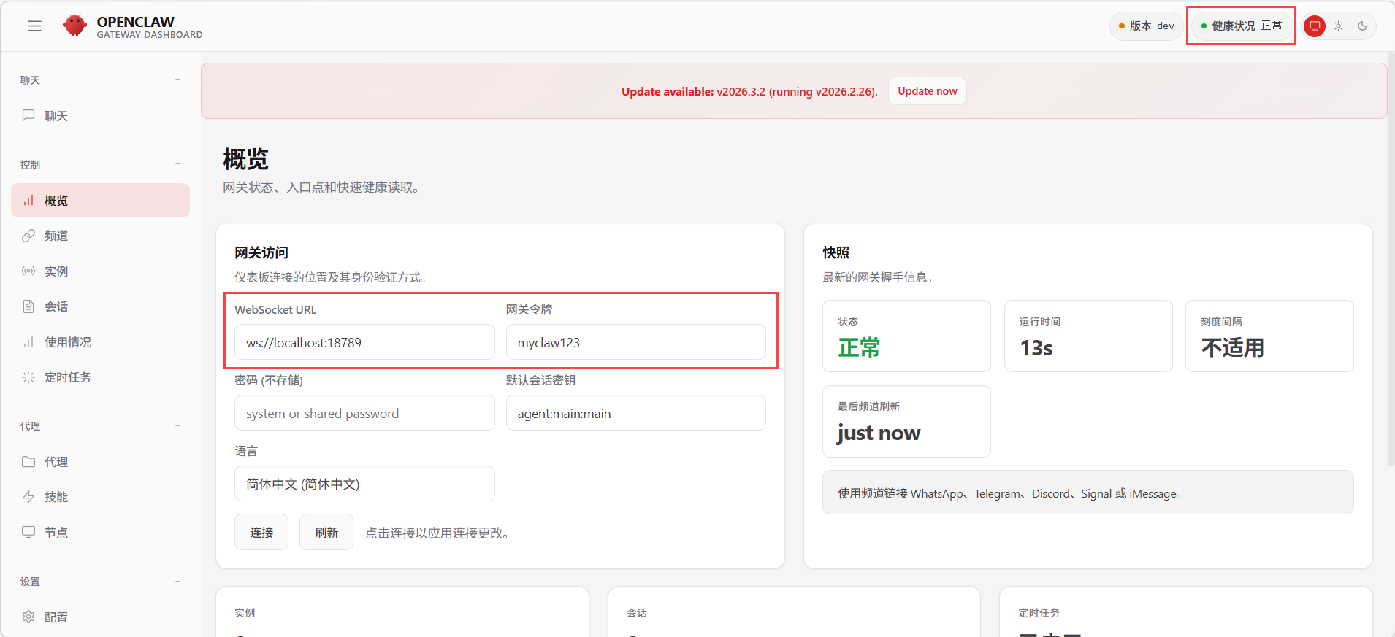Image resolution: width=1395 pixels, height=637 pixels.
Task: Click the lightning icon beside 技能
Action: point(28,497)
